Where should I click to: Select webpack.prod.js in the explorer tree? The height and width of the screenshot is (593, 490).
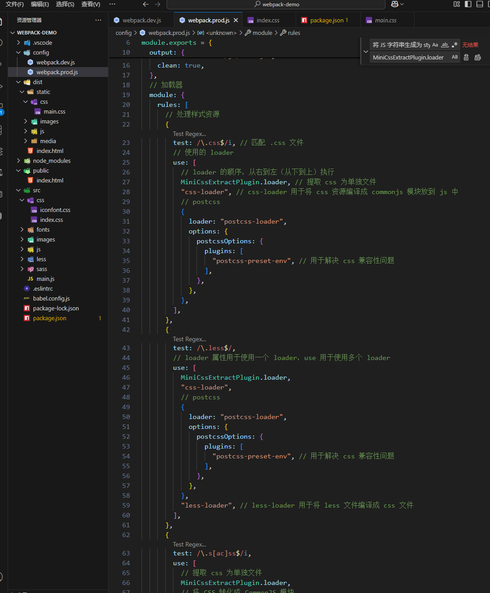tap(58, 72)
